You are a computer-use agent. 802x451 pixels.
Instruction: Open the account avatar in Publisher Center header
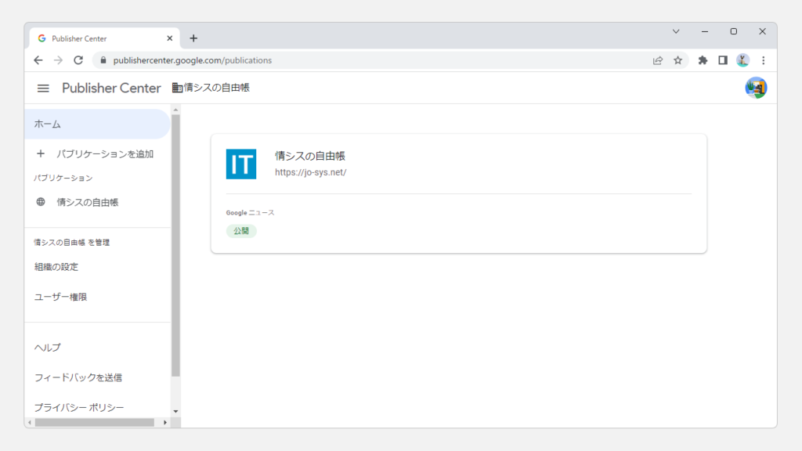click(756, 88)
